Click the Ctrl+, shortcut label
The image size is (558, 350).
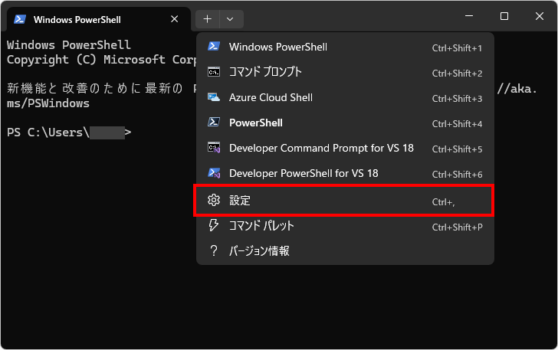click(443, 202)
